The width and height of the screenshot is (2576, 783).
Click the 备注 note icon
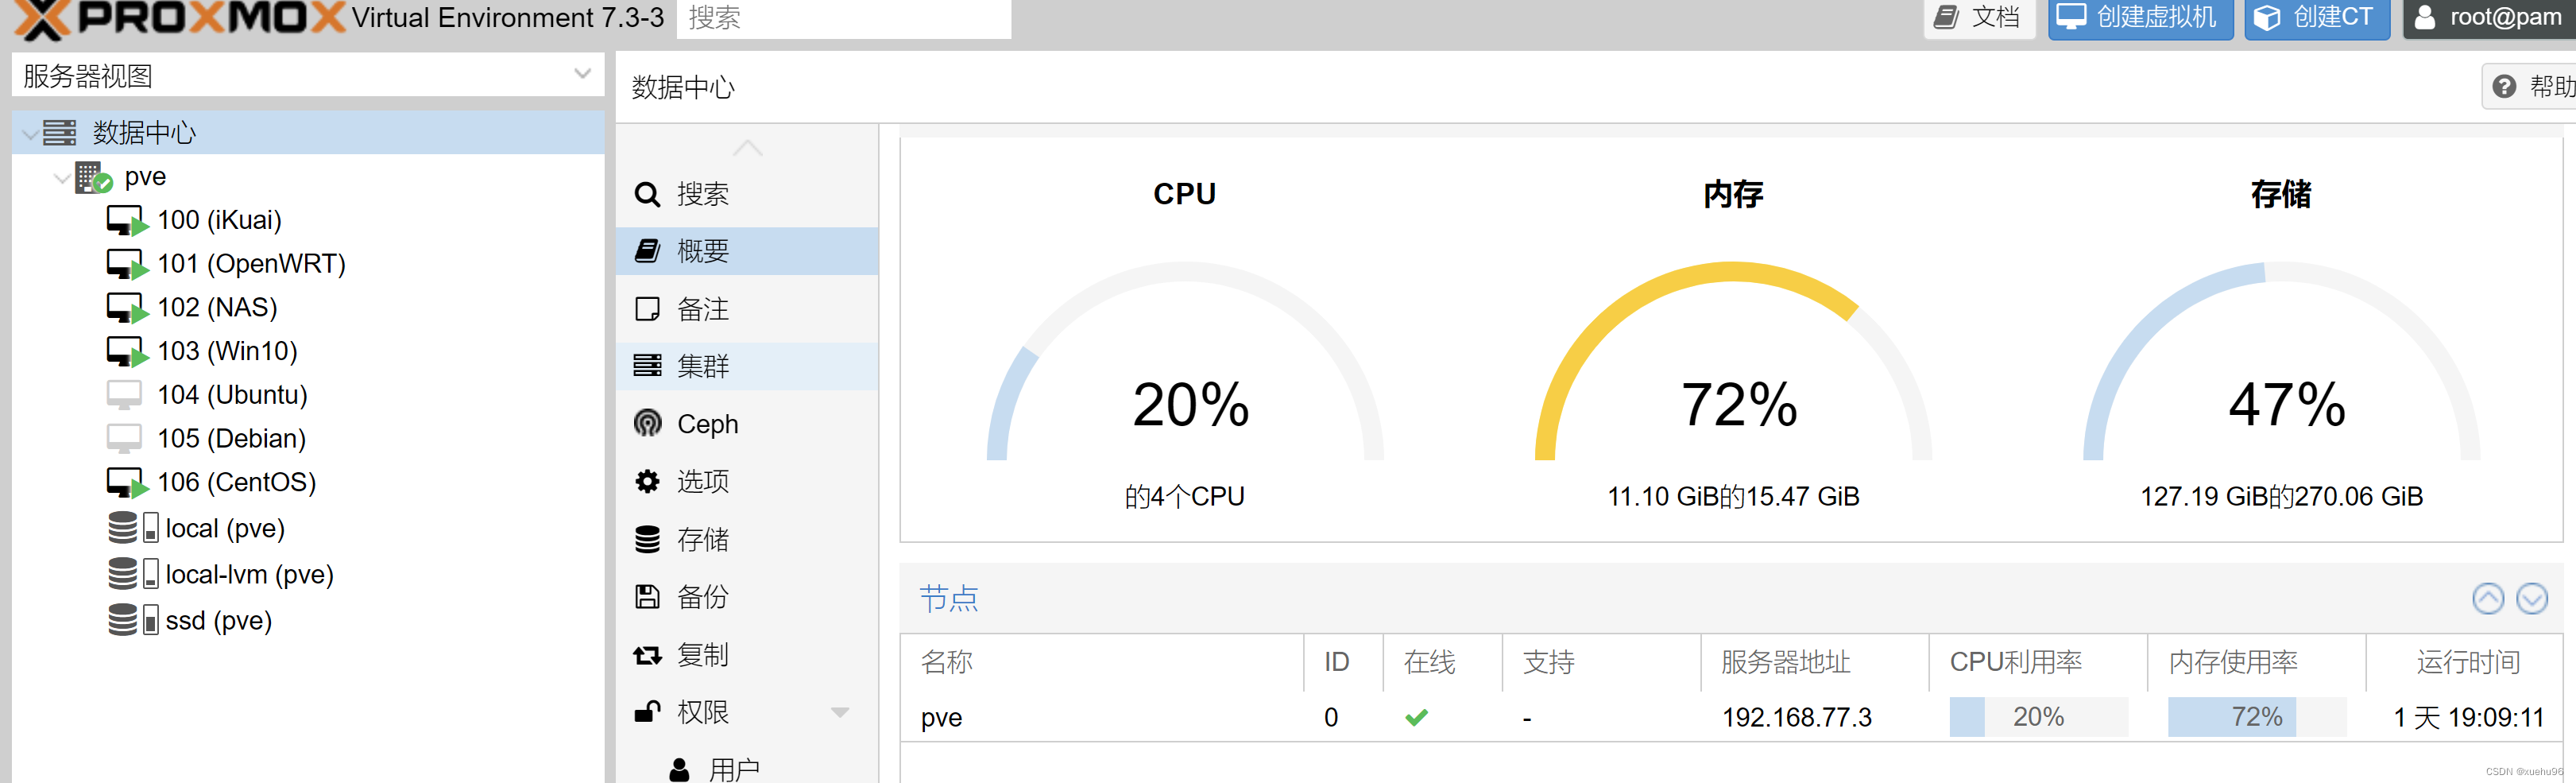[647, 309]
